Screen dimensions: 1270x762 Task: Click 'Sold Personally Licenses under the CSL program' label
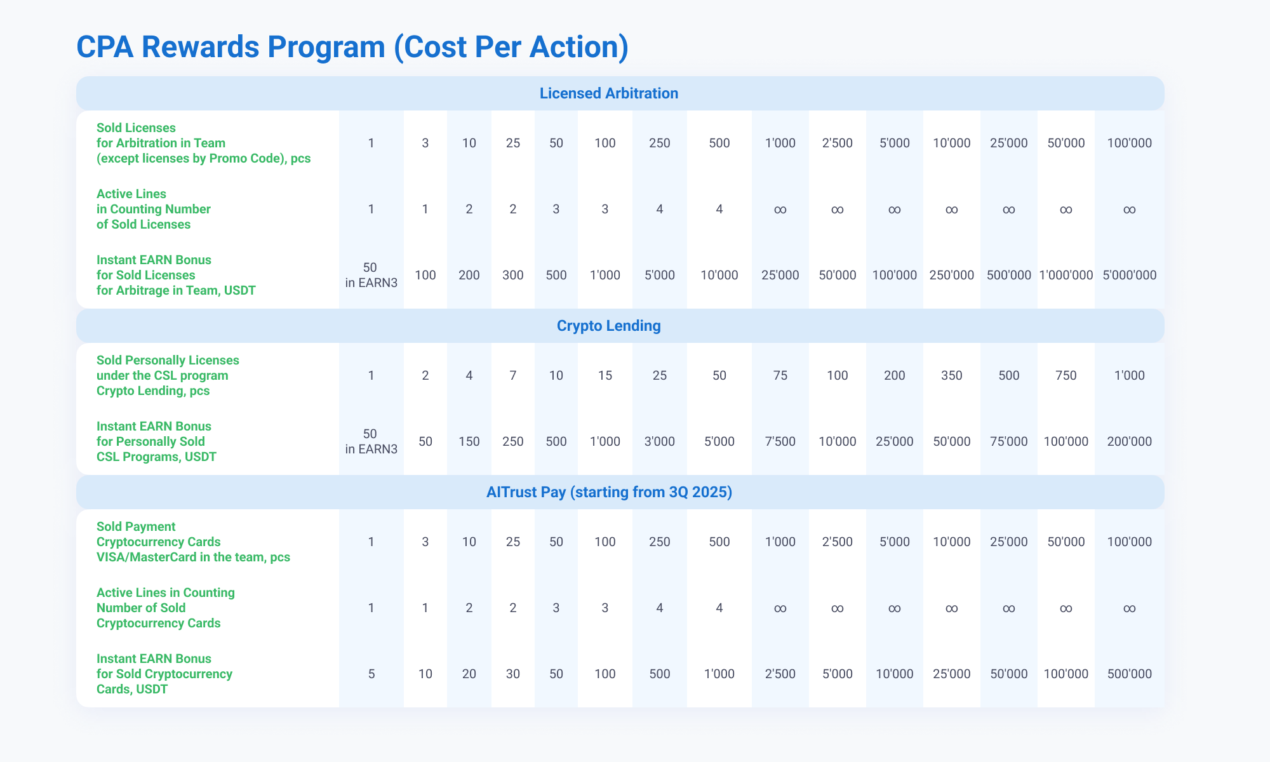point(168,375)
